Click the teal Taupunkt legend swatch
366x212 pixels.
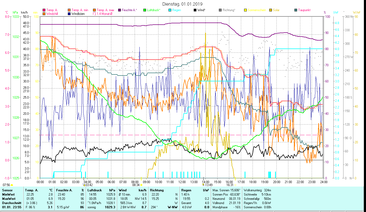(x=296, y=10)
